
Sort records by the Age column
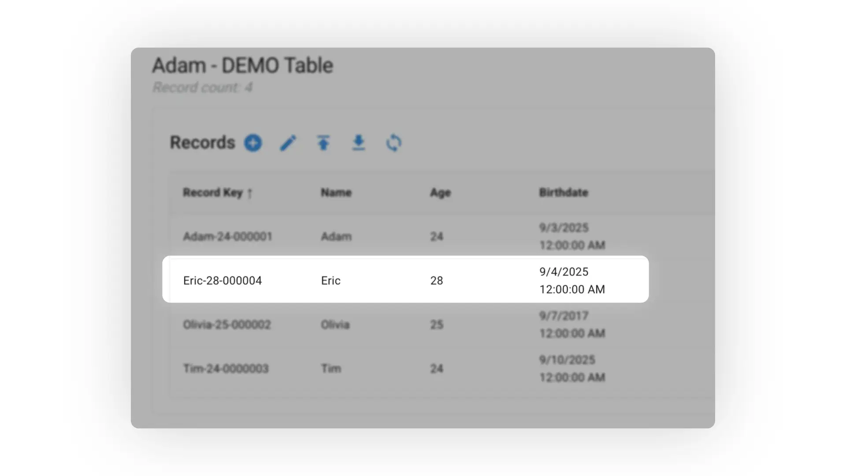pyautogui.click(x=440, y=193)
